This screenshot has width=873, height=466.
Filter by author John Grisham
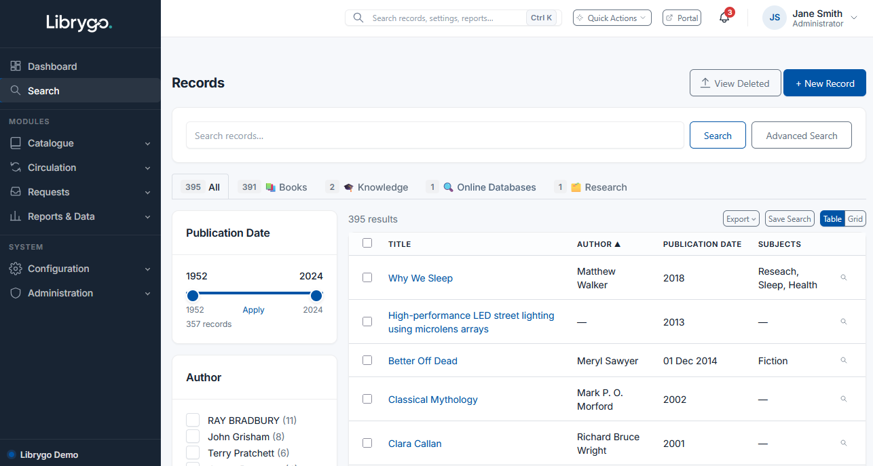tap(193, 436)
